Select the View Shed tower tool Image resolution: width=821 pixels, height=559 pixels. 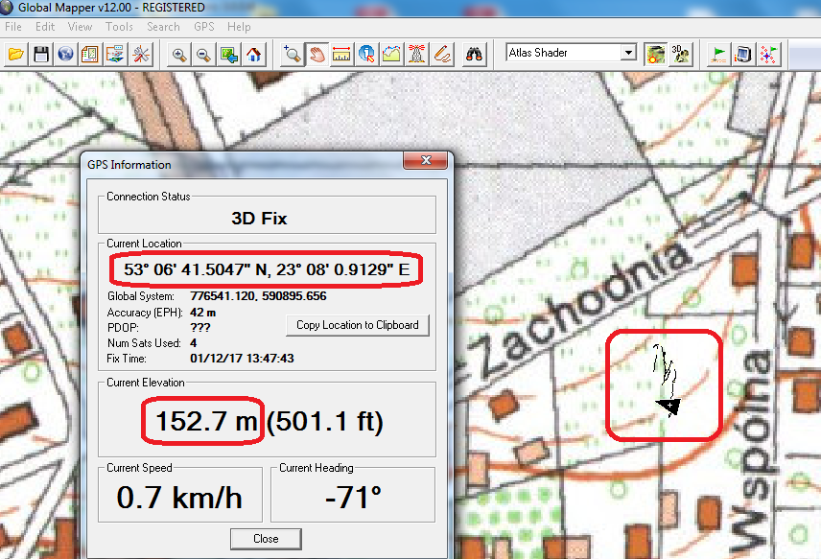(x=416, y=54)
